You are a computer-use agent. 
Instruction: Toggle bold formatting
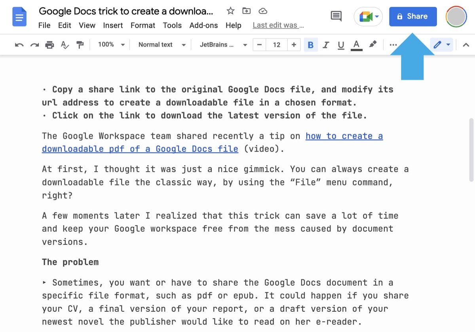click(x=310, y=44)
